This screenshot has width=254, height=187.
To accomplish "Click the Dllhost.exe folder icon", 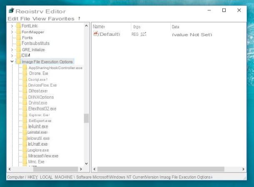I will (25, 91).
